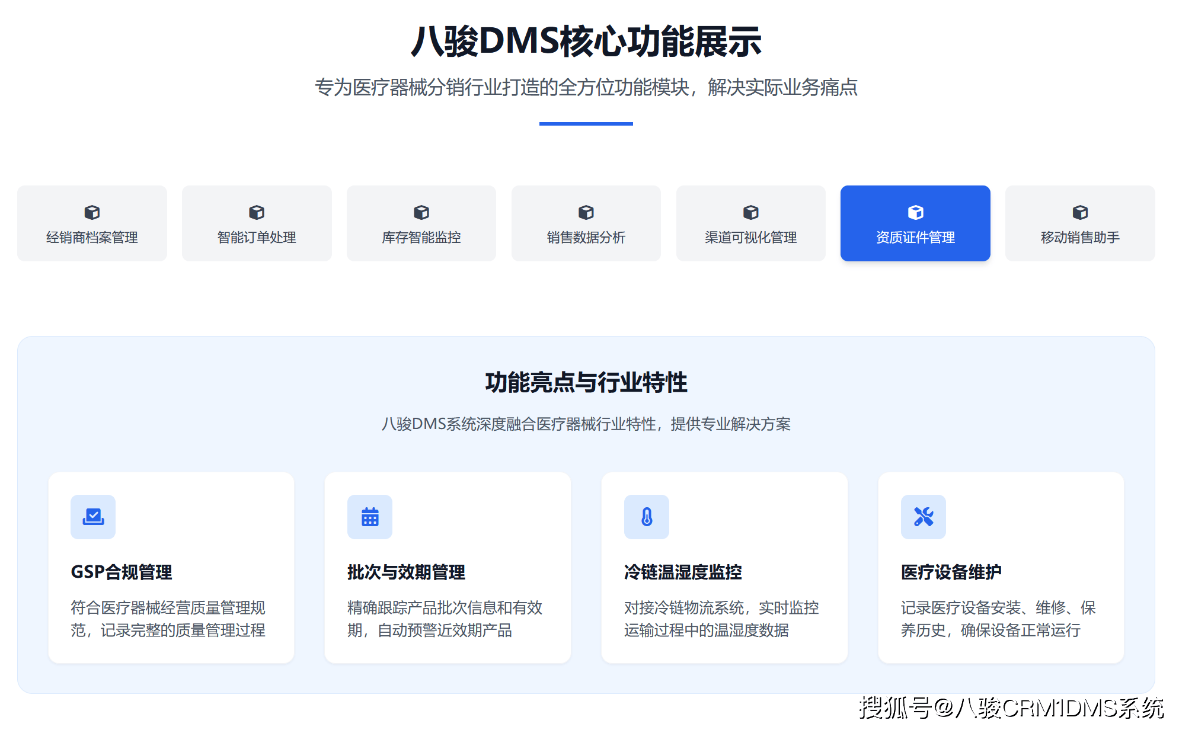
Task: Switch to 库存智能监控 tab label
Action: click(421, 238)
